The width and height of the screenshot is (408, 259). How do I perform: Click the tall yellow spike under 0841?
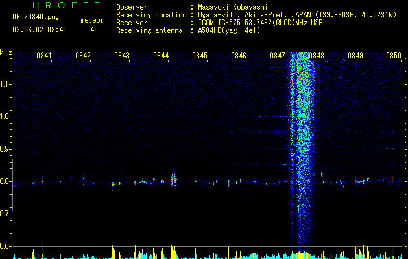(x=42, y=251)
